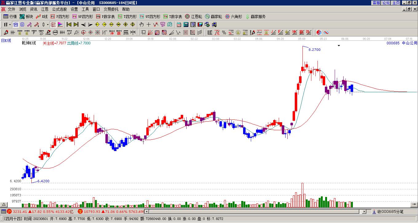Image resolution: width=418 pixels, height=223 pixels.
Task: Open the 板块 sector view
Action: tap(26, 17)
